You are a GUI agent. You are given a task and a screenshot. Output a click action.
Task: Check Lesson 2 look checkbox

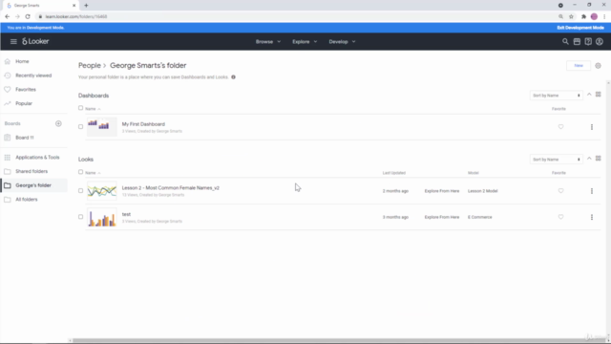click(80, 191)
